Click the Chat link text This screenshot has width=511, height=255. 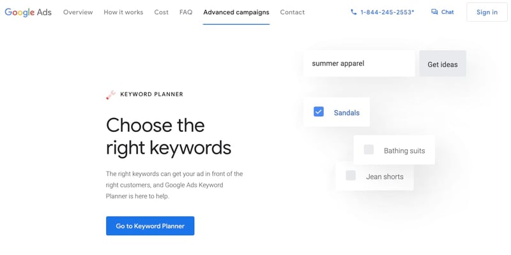coord(448,12)
